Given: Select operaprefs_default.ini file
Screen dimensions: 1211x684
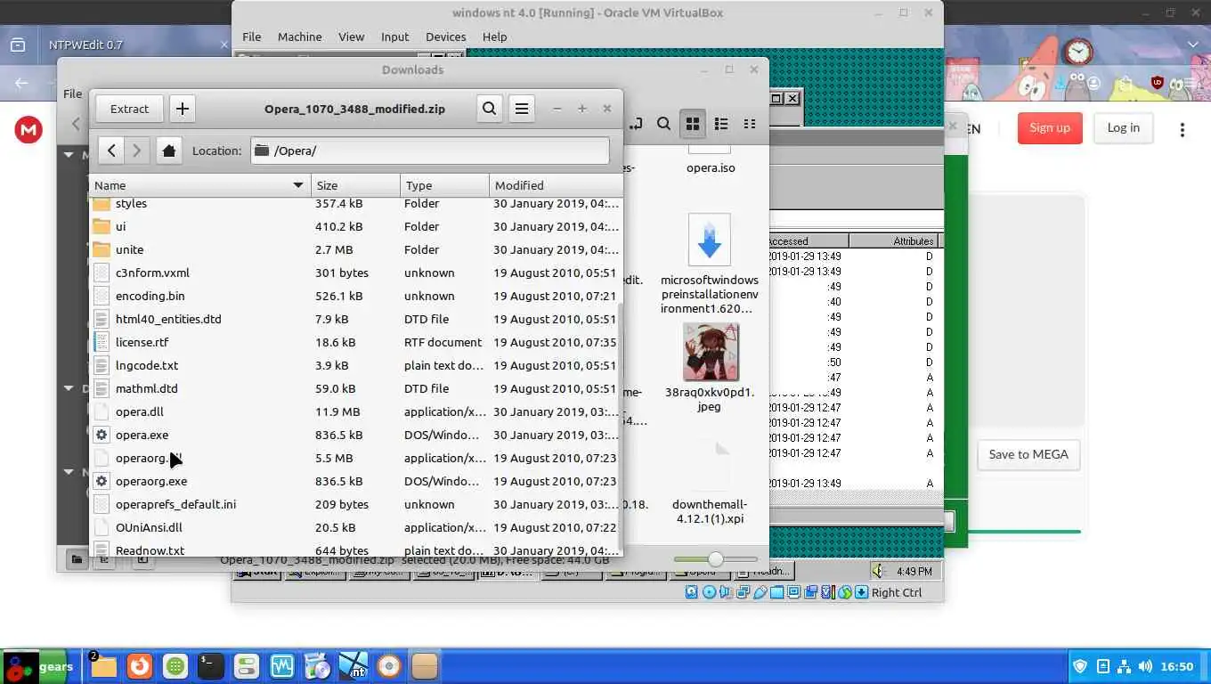Looking at the screenshot, I should coord(355,504).
